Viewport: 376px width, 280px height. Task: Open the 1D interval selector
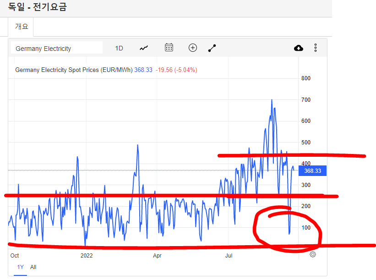point(119,48)
